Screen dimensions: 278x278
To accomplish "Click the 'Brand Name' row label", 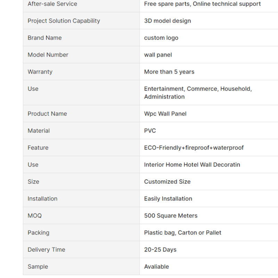I will (45, 38).
